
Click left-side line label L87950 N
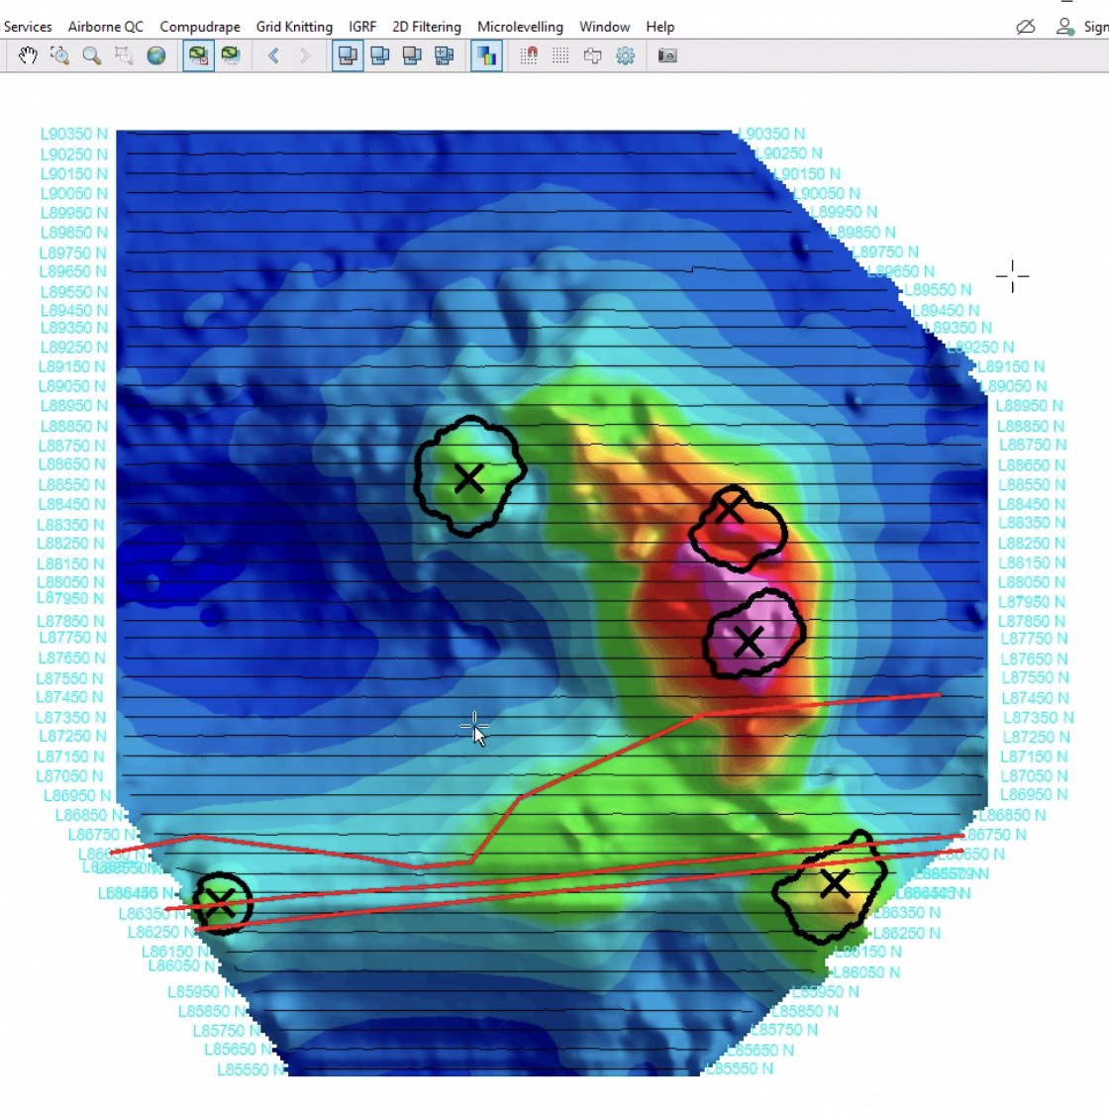pos(70,598)
